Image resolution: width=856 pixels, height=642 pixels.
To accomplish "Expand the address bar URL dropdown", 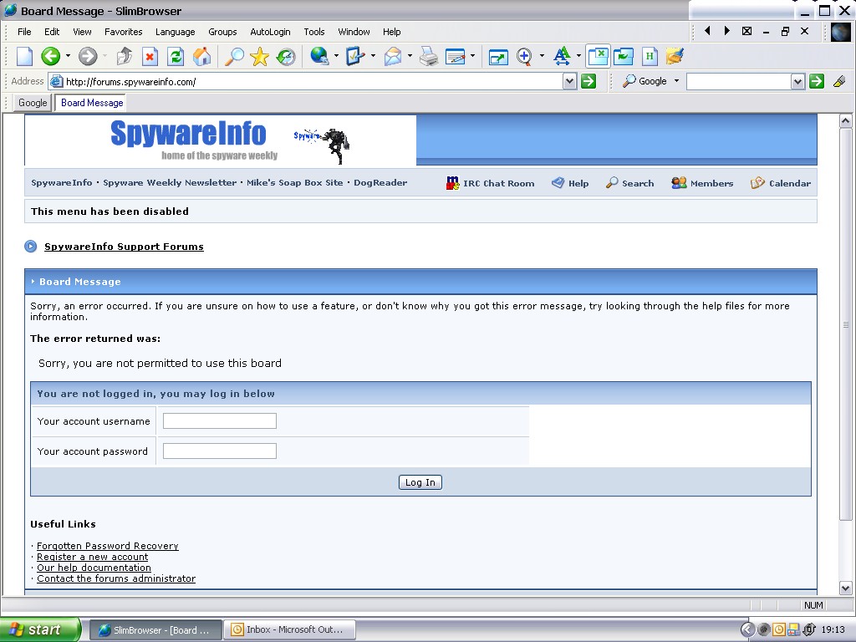I will [x=569, y=82].
